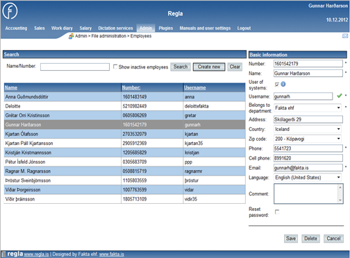
Task: Click the Cancel button
Action: tap(333, 239)
